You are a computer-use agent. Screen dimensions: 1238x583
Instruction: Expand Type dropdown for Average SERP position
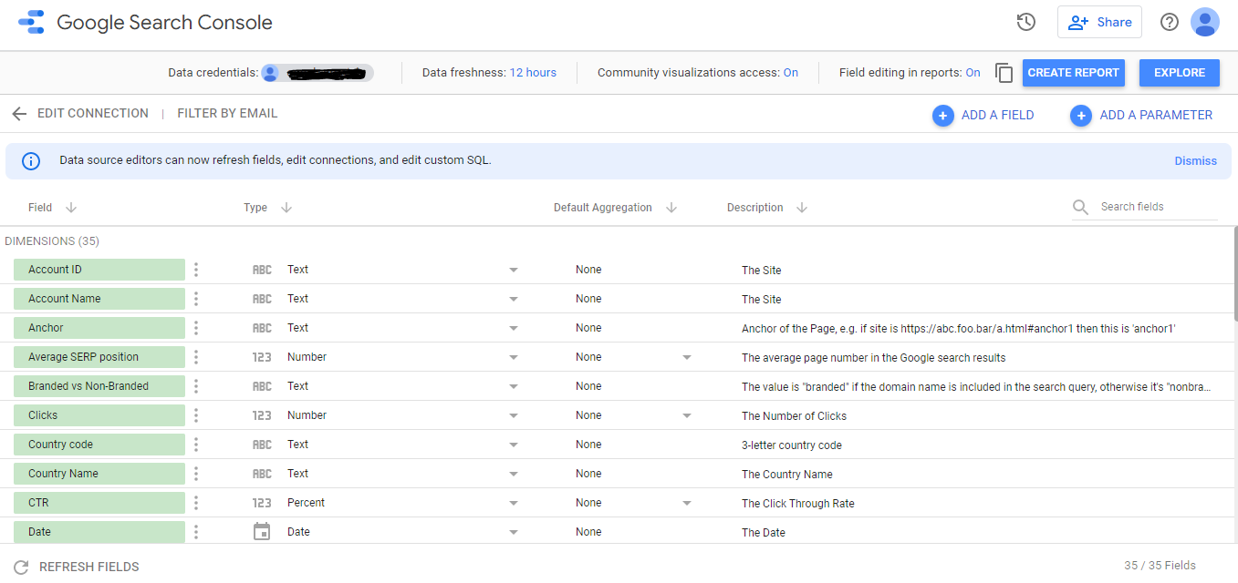(514, 357)
